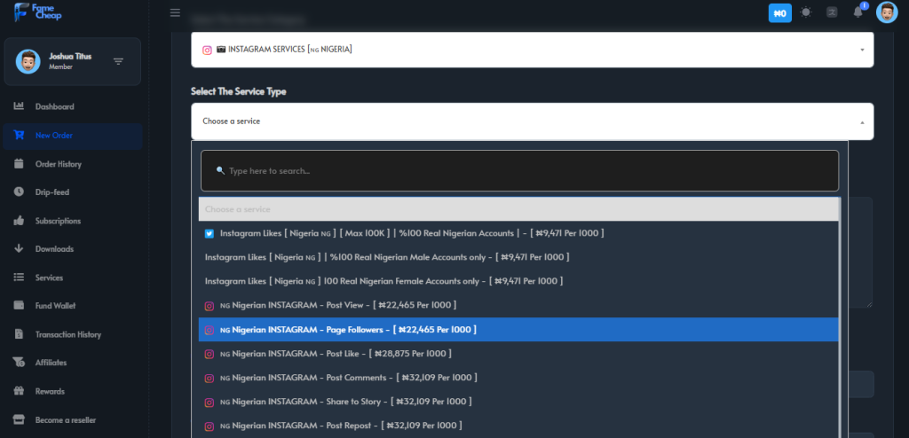The width and height of the screenshot is (909, 438).
Task: Open the language translate icon
Action: [x=832, y=12]
